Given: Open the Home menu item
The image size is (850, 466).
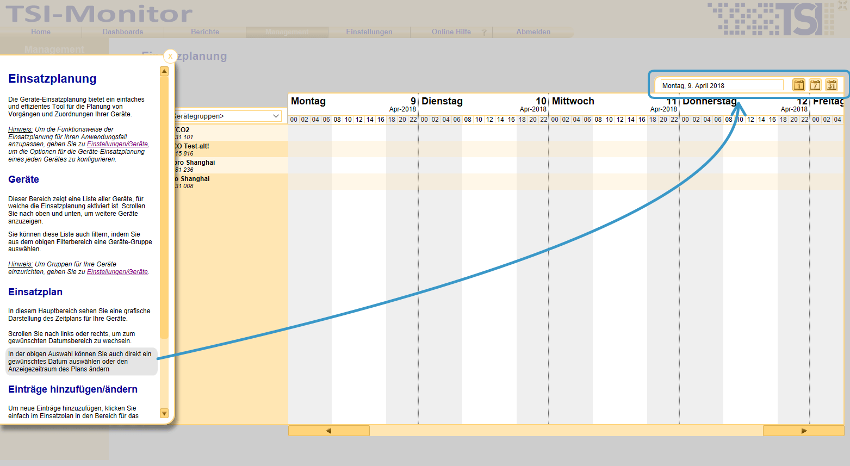Looking at the screenshot, I should click(41, 32).
